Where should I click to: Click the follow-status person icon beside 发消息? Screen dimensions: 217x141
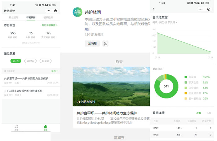click(106, 44)
